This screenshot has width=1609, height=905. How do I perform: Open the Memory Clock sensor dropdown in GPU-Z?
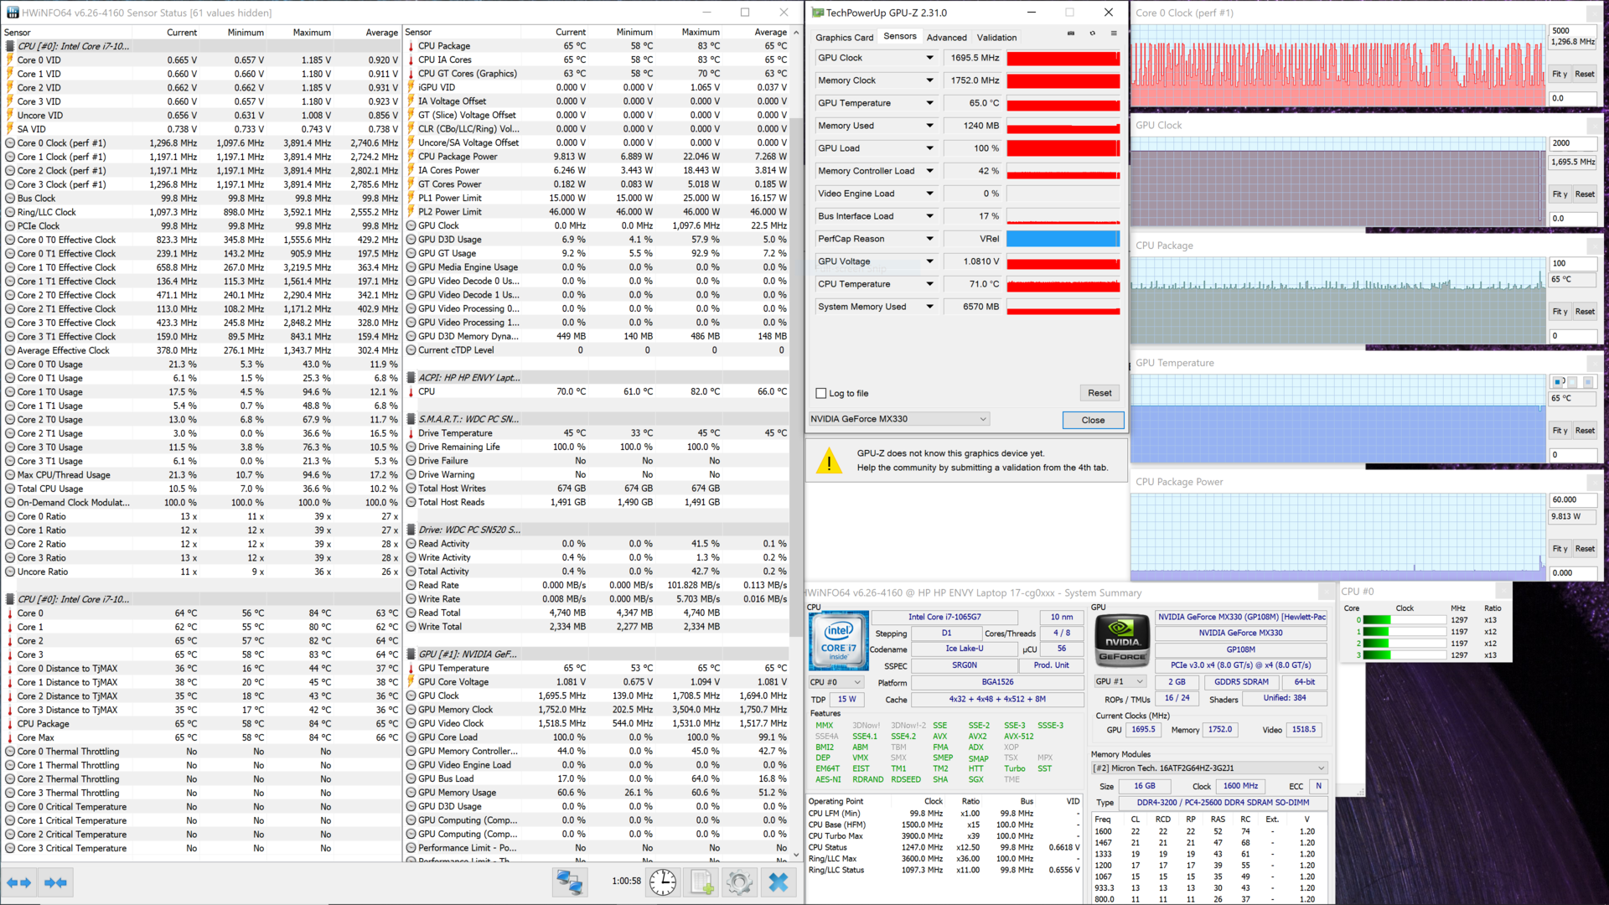coord(929,80)
